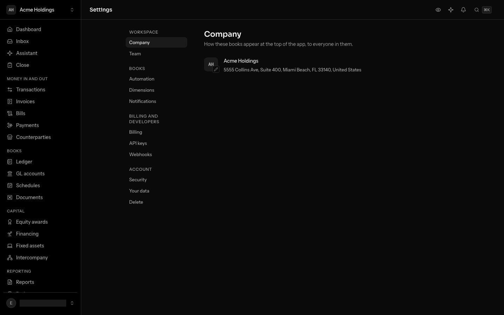This screenshot has height=315, width=504.
Task: Open Billing settings section
Action: pos(156,132)
